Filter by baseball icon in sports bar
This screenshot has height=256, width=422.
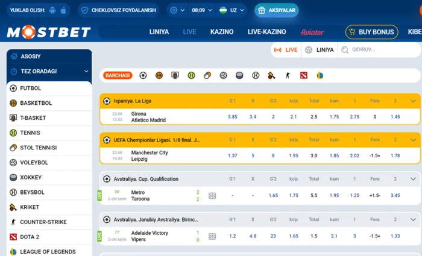pos(256,75)
